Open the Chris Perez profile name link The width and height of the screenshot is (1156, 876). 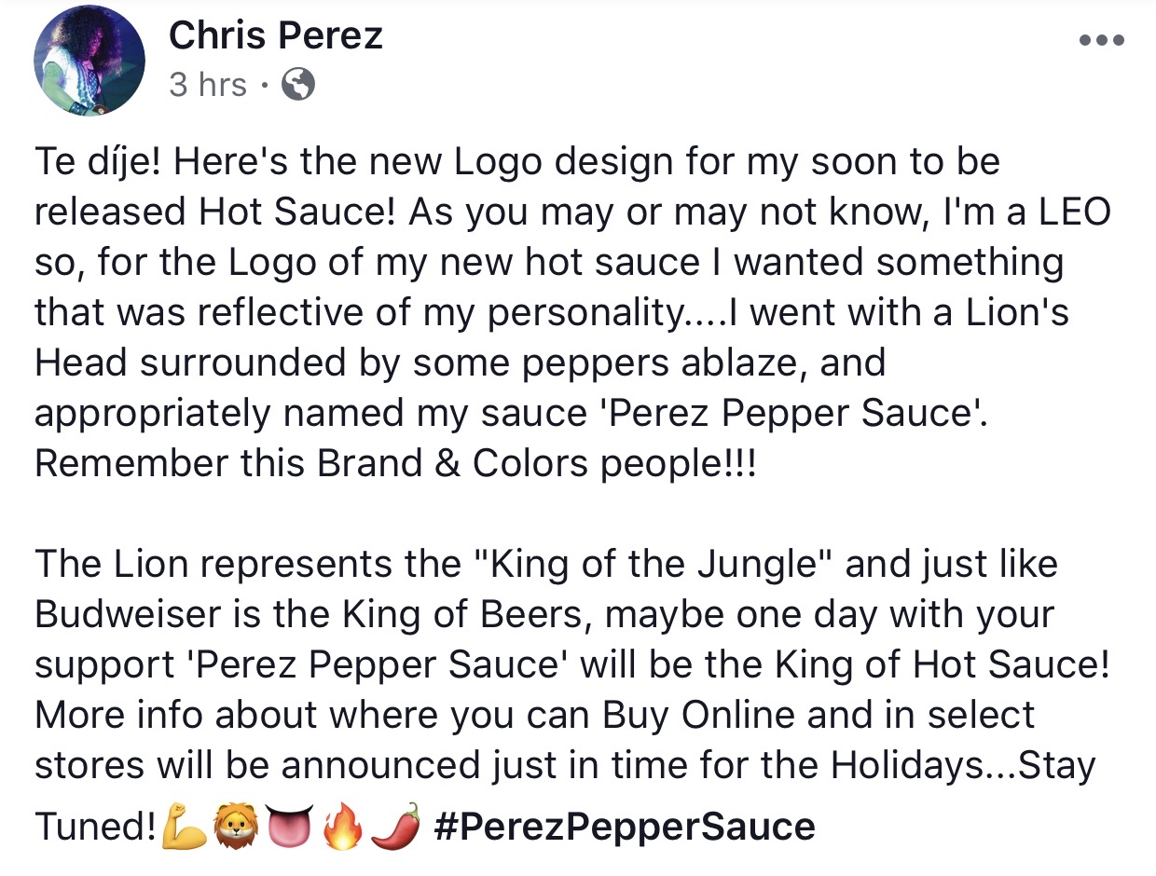pyautogui.click(x=276, y=36)
